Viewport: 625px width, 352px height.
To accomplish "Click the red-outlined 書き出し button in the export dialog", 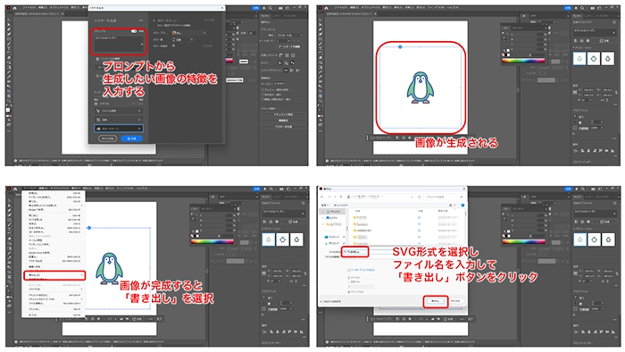I will 436,301.
